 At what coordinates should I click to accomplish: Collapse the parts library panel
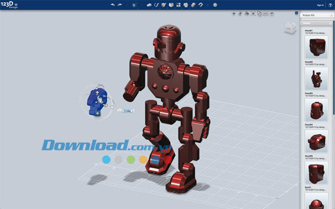point(296,13)
